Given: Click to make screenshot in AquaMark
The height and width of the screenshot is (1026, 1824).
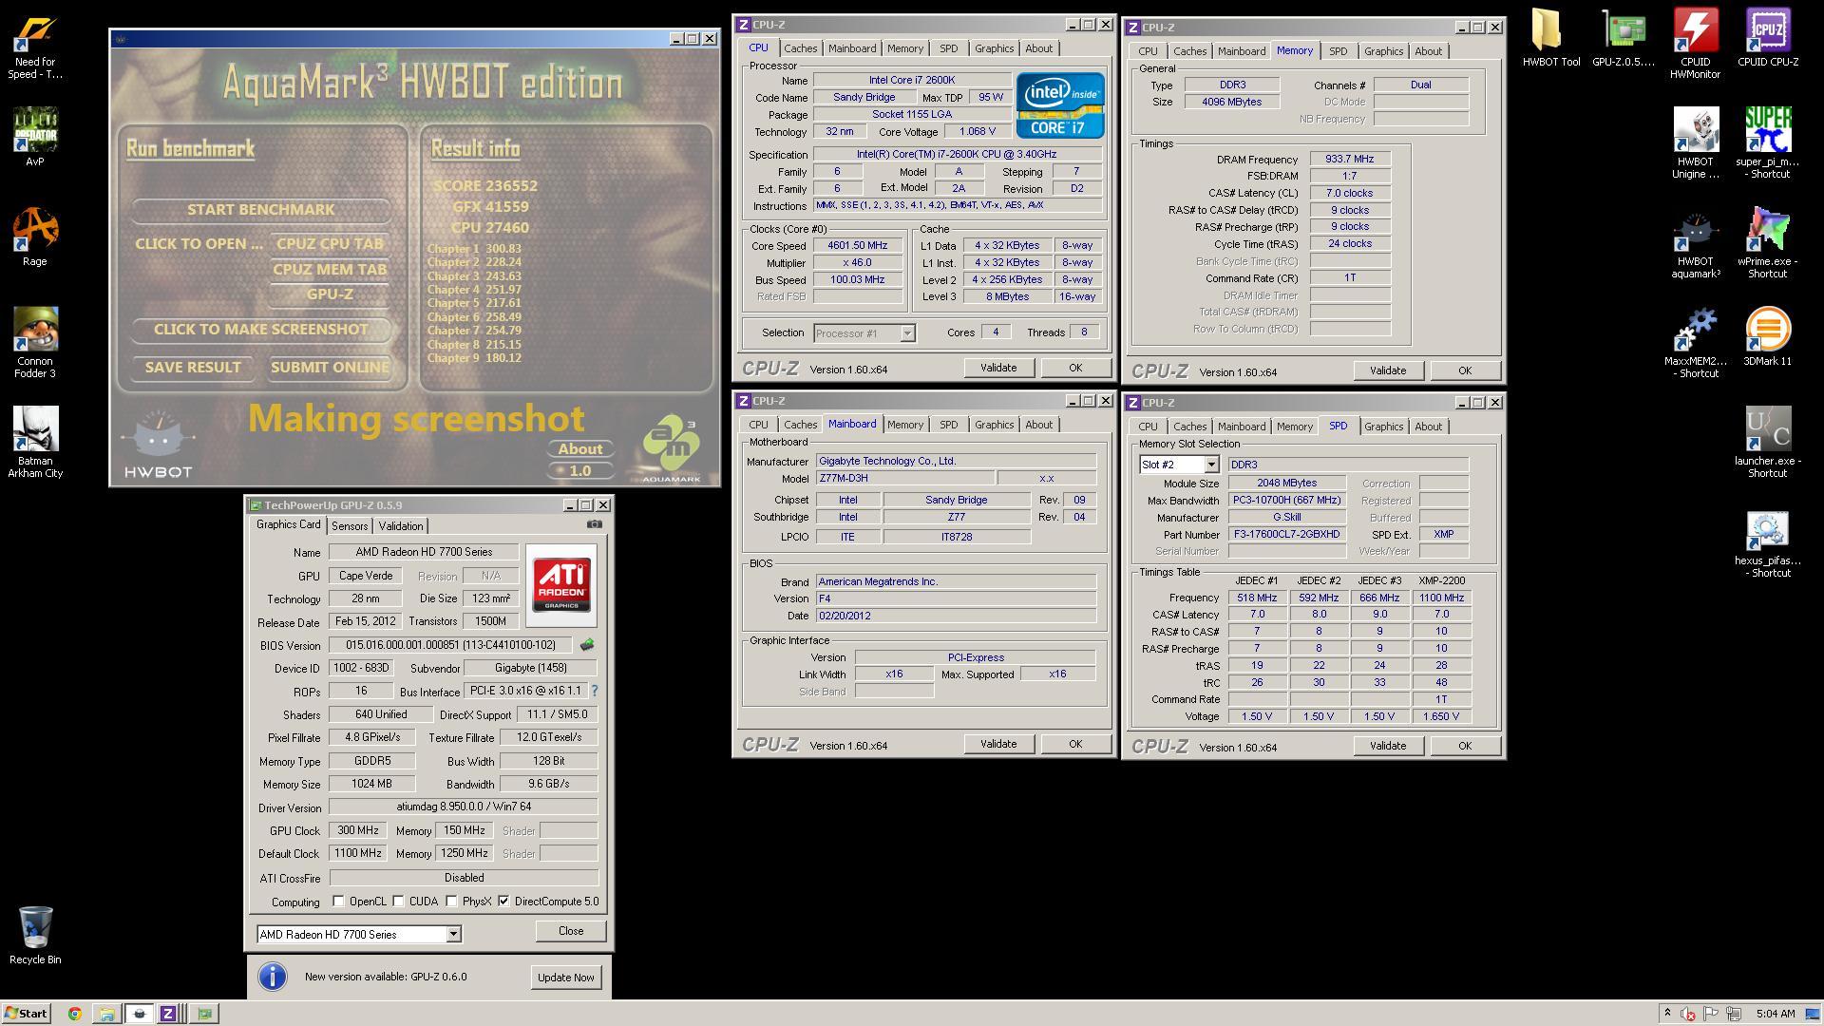Looking at the screenshot, I should coord(260,329).
